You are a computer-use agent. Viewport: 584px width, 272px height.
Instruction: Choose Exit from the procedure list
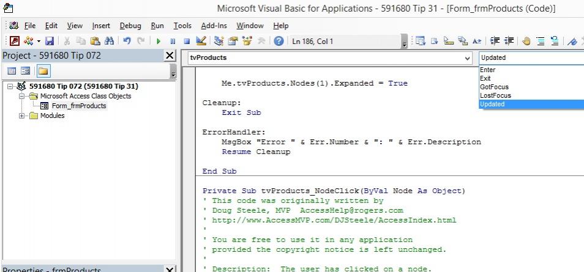tap(531, 78)
